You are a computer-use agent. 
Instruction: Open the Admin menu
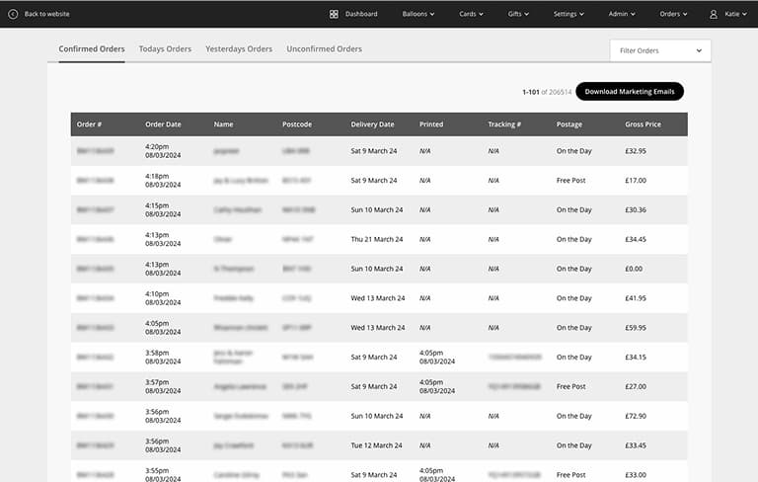point(621,14)
